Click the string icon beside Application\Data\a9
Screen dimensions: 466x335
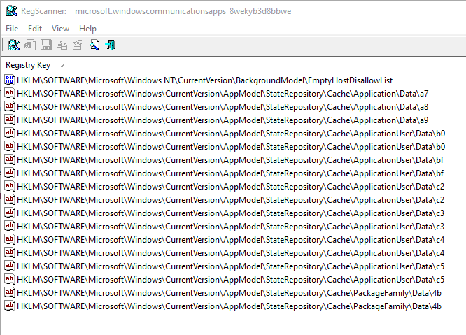[x=10, y=120]
